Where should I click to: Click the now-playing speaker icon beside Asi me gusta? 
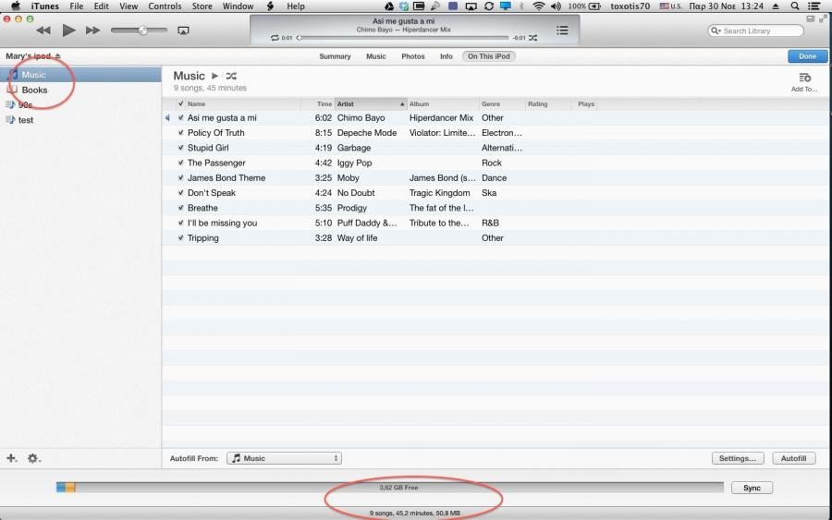pyautogui.click(x=167, y=117)
